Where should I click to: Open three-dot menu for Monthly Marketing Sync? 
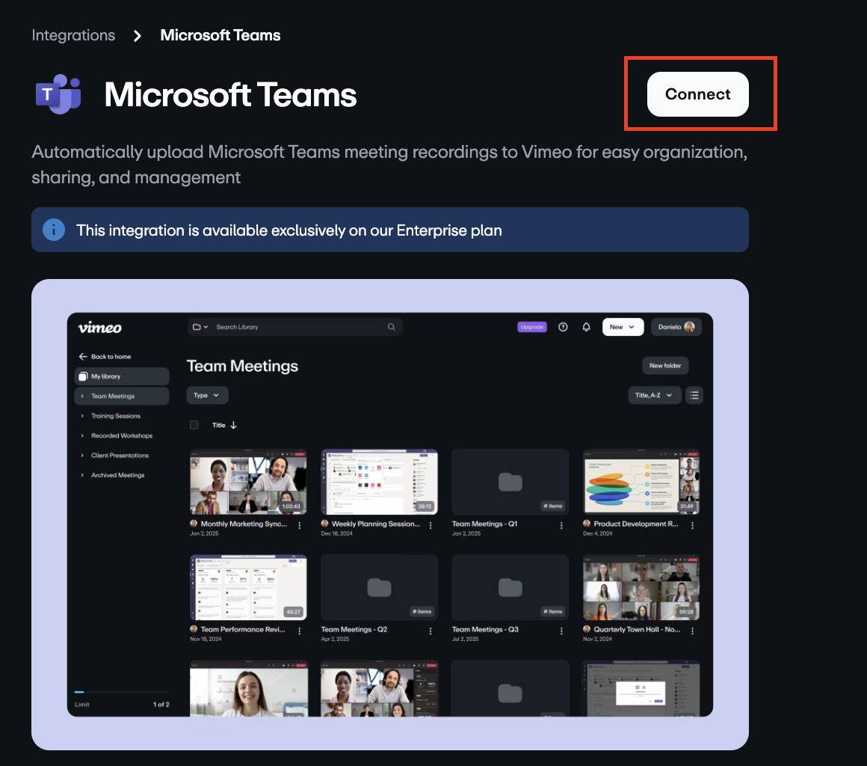300,525
